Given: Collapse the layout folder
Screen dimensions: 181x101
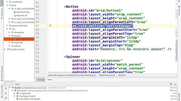Looking at the screenshot, I should tap(9, 36).
